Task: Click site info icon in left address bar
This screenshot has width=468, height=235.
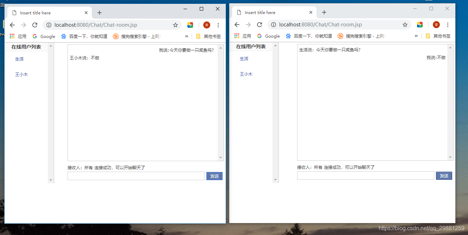Action: point(49,25)
